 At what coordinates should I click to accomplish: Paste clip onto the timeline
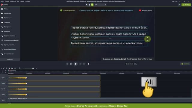(12, 68)
